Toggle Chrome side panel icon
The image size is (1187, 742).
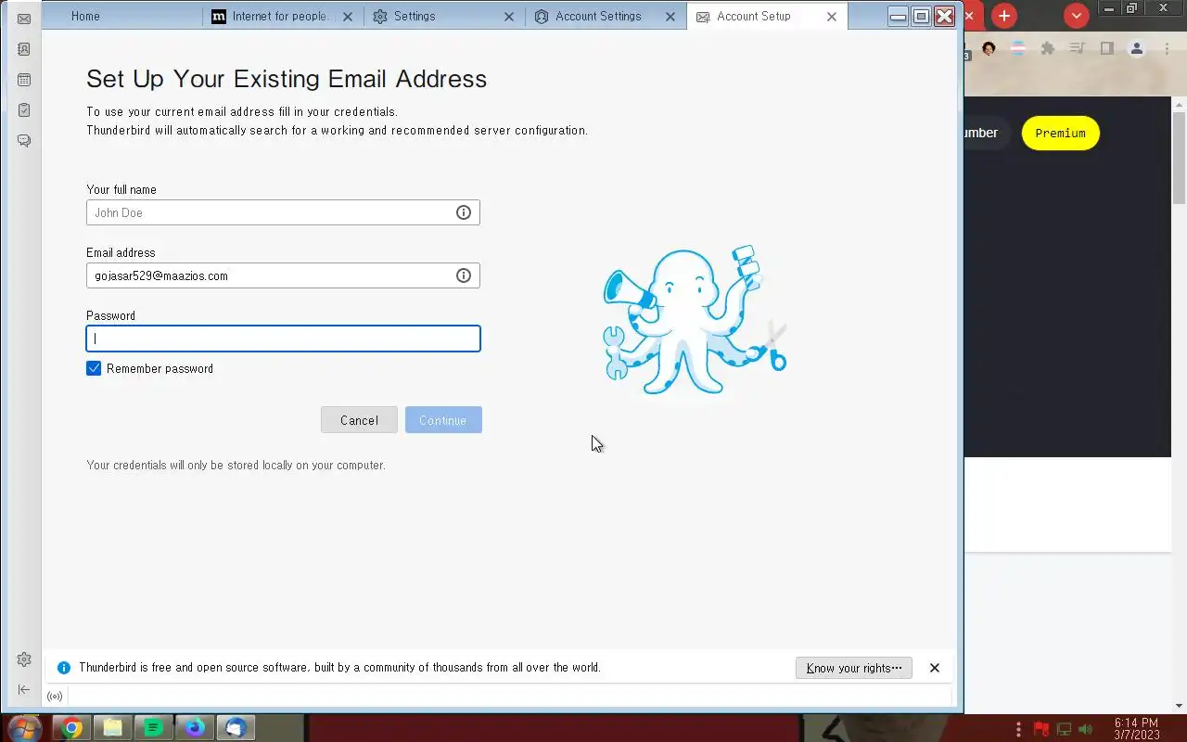click(x=1106, y=48)
